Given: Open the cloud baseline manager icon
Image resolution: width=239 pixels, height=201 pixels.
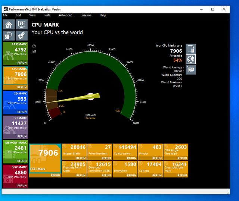Looking at the screenshot, I should pyautogui.click(x=9, y=35).
